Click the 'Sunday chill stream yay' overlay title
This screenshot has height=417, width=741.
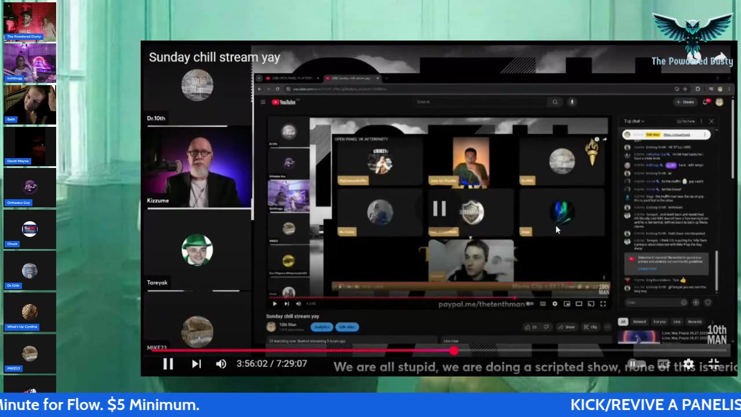214,57
